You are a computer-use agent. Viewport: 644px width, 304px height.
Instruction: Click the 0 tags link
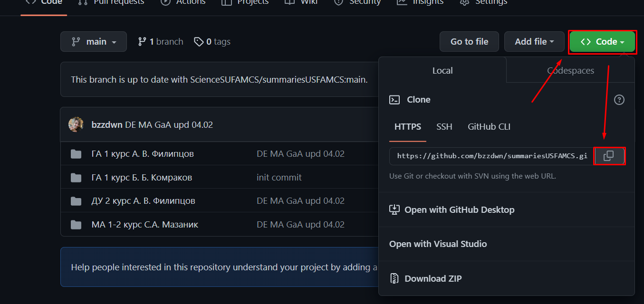coord(212,42)
